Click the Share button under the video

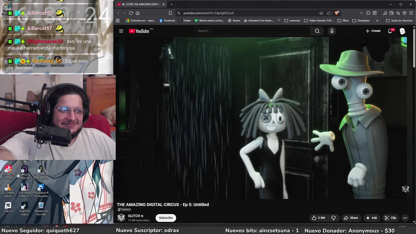(351, 218)
